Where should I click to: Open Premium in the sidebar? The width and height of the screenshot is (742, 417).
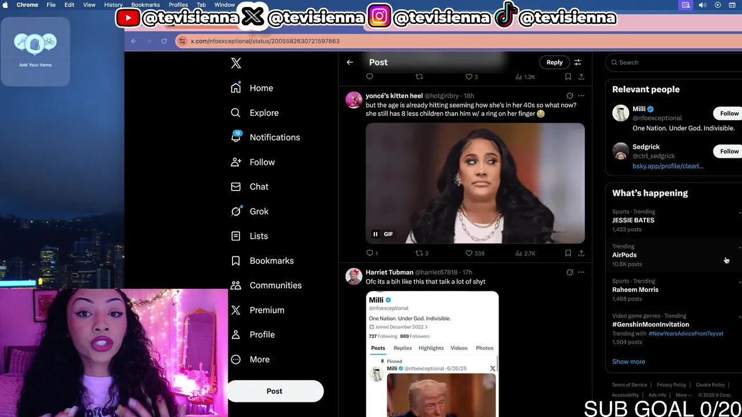click(x=257, y=310)
